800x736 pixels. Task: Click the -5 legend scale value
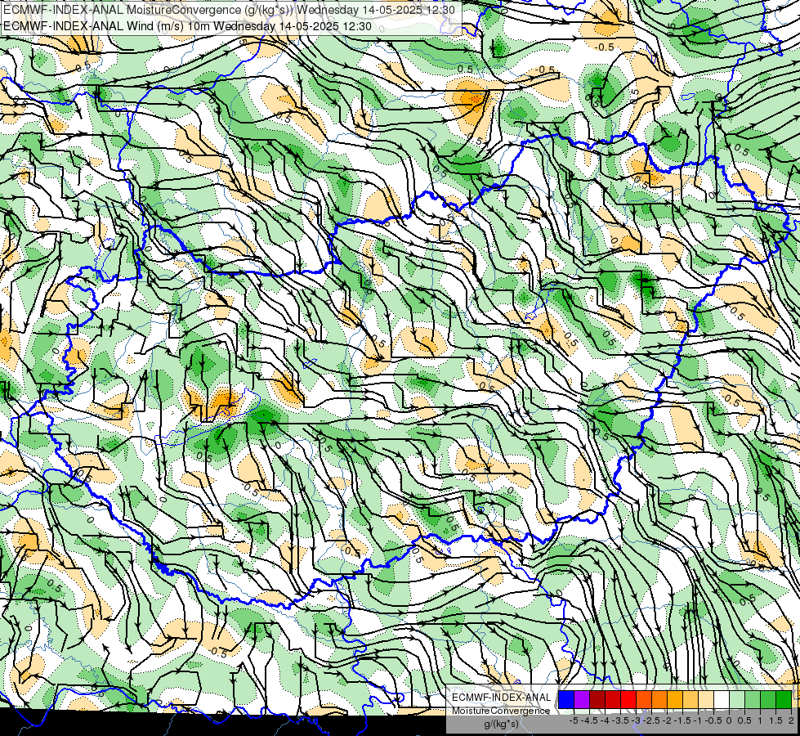pos(574,720)
